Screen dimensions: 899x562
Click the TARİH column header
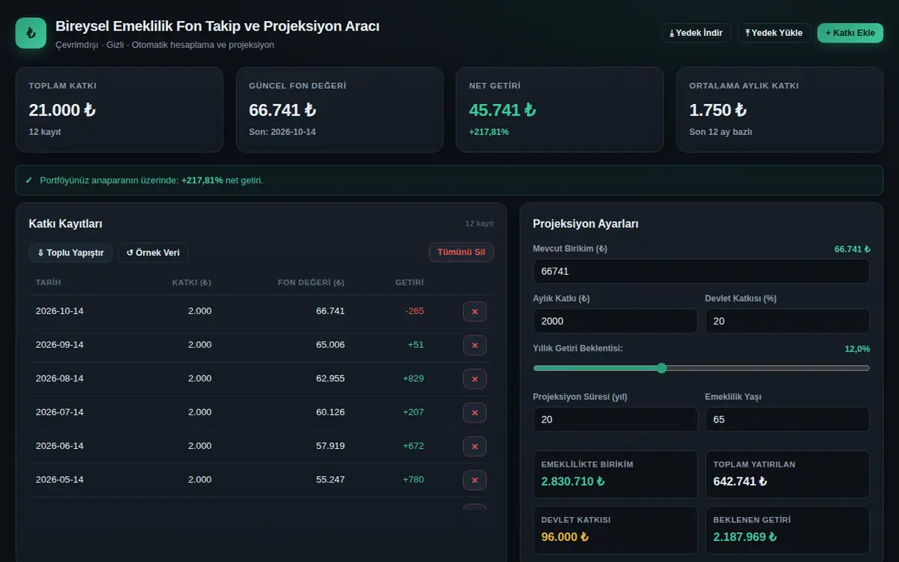pos(49,282)
